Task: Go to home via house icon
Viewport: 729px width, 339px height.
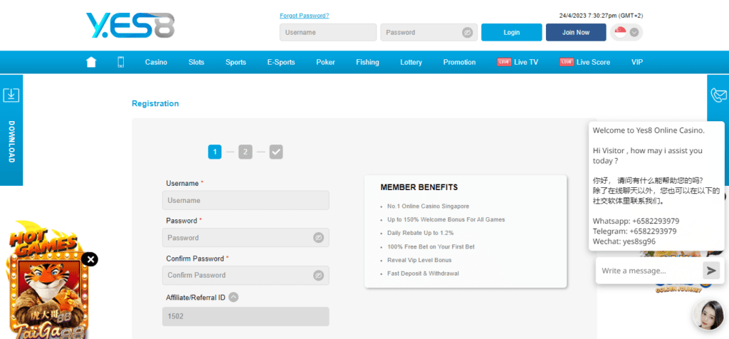Action: pyautogui.click(x=91, y=62)
